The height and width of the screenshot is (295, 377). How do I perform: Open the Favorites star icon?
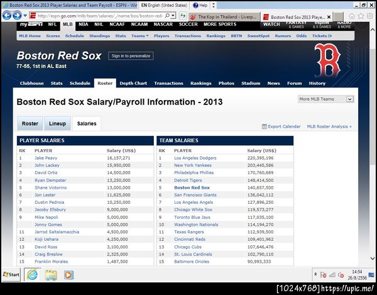pos(361,16)
